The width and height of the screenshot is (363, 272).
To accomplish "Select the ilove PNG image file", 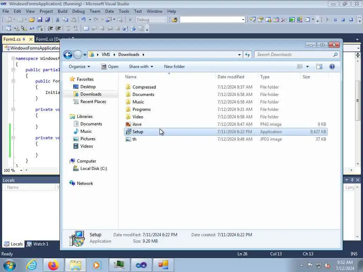I will pos(137,124).
